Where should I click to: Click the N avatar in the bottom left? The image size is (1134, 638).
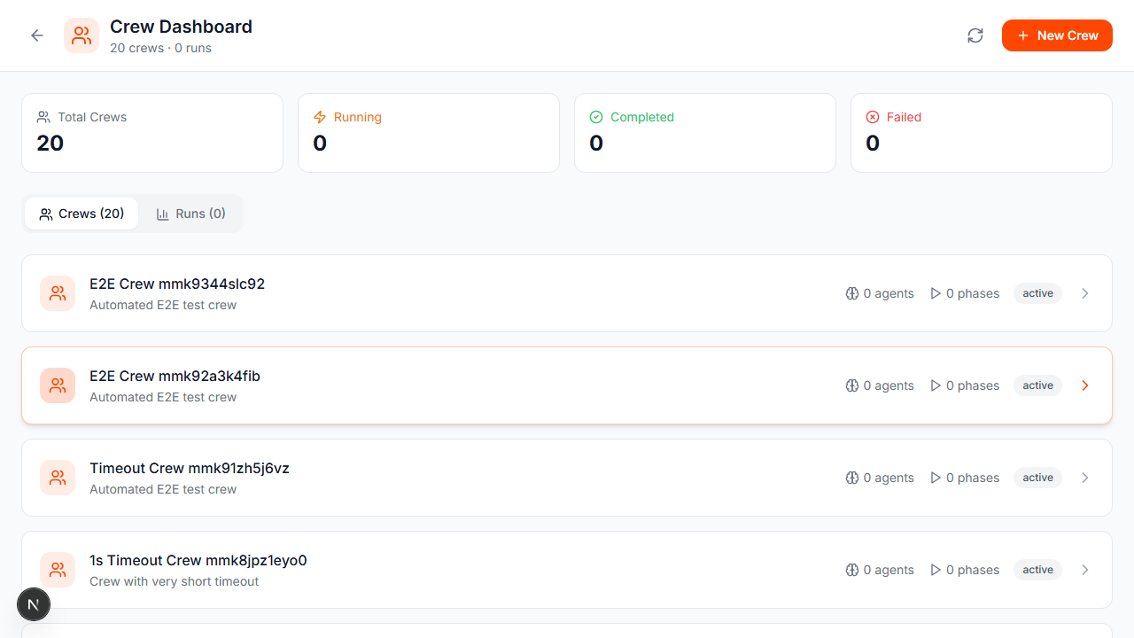[x=33, y=603]
